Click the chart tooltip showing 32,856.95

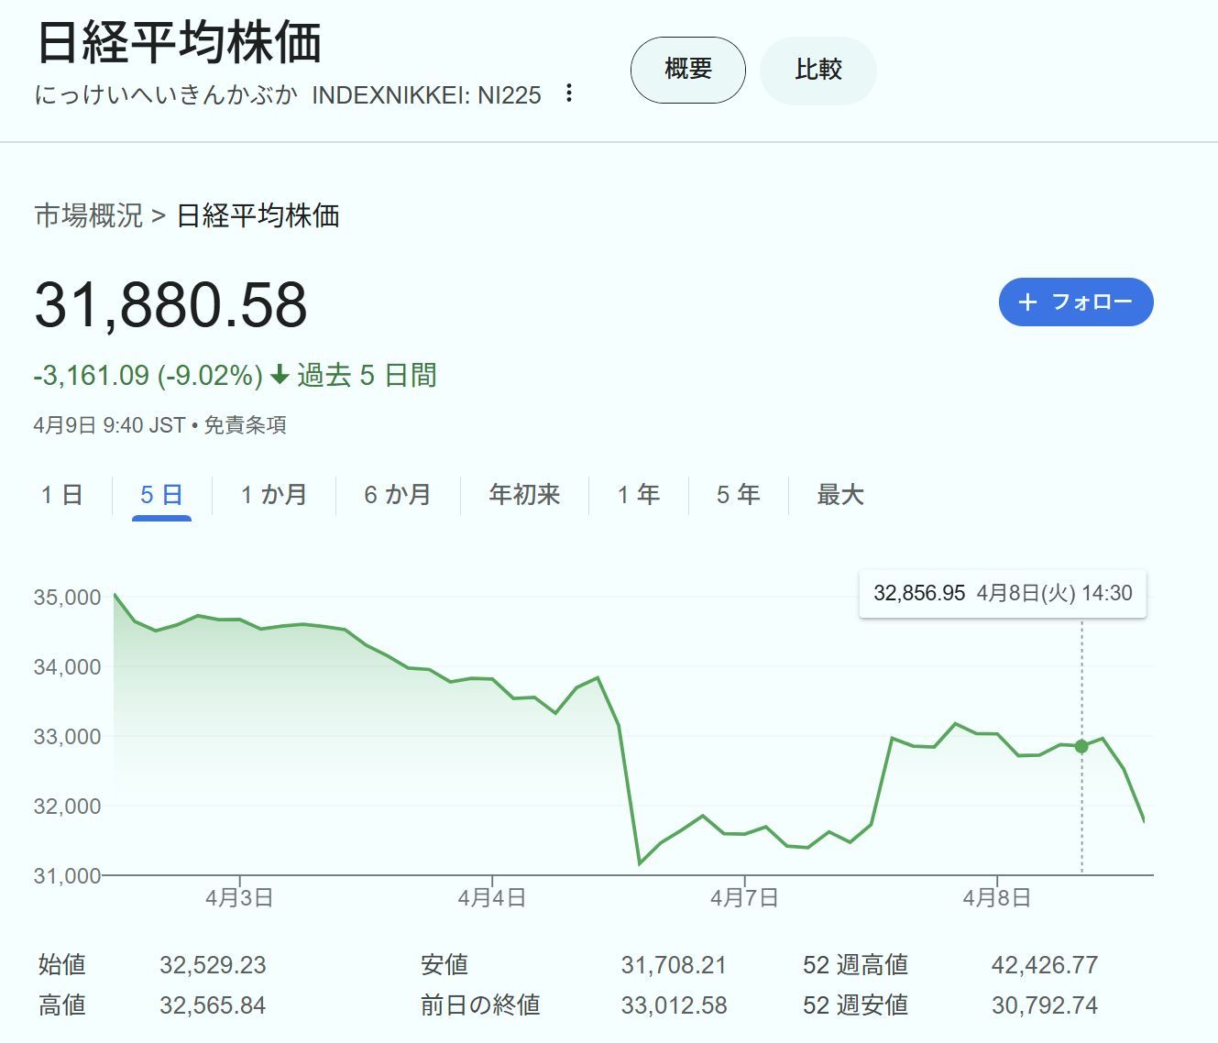click(x=1002, y=593)
